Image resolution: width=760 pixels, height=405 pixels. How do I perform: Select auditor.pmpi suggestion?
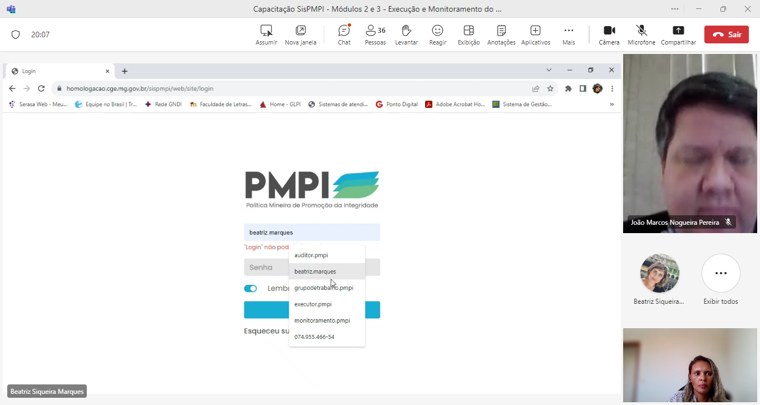pos(327,255)
